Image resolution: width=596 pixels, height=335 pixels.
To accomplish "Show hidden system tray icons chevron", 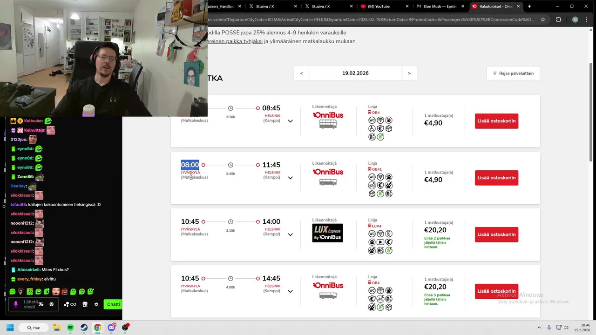I will [x=539, y=328].
